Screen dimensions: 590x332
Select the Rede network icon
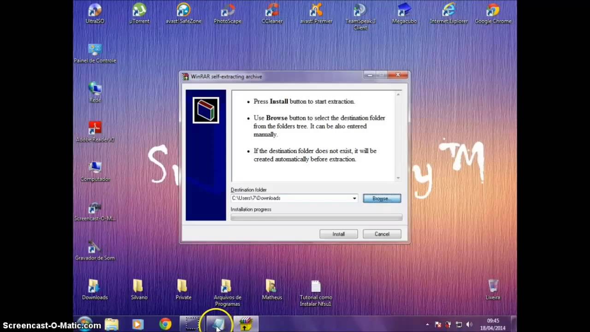(x=95, y=92)
